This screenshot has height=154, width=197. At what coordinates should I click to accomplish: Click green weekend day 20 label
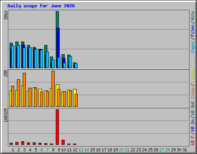point(121,150)
